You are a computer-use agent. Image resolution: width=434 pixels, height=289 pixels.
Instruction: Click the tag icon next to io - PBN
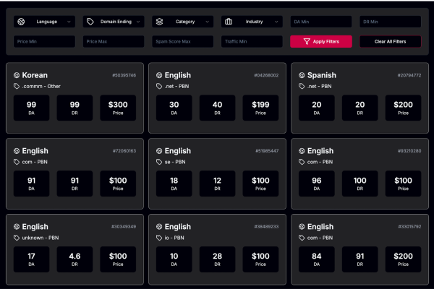click(x=159, y=238)
